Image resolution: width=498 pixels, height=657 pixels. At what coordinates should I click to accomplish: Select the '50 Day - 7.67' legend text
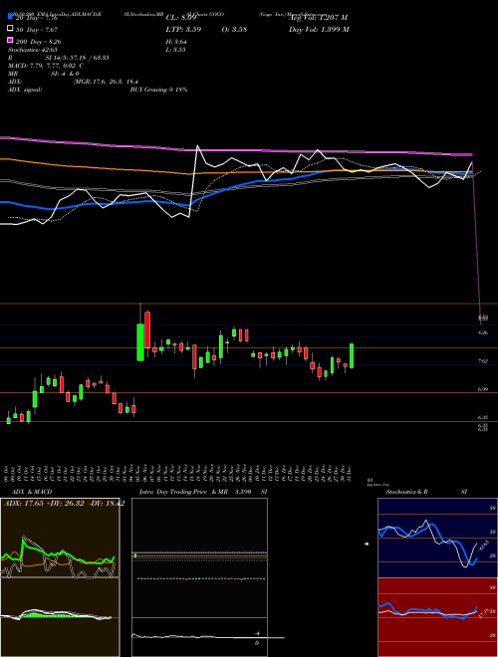[37, 30]
